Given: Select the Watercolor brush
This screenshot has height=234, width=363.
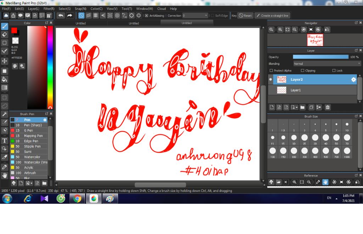Looking at the screenshot, I should coord(29,157).
